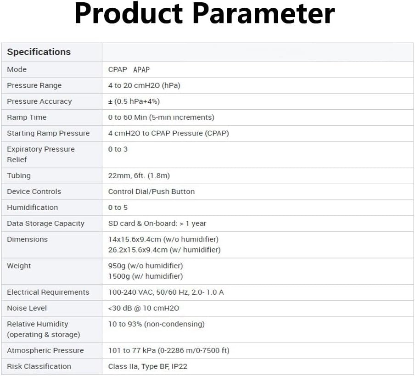Click the 0 to 60 Min value
This screenshot has height=376, width=415.
click(x=161, y=118)
